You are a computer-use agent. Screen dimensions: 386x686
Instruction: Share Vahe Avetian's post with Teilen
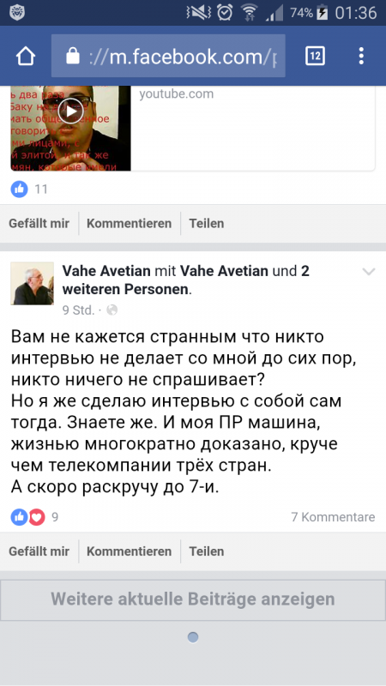pyautogui.click(x=207, y=551)
